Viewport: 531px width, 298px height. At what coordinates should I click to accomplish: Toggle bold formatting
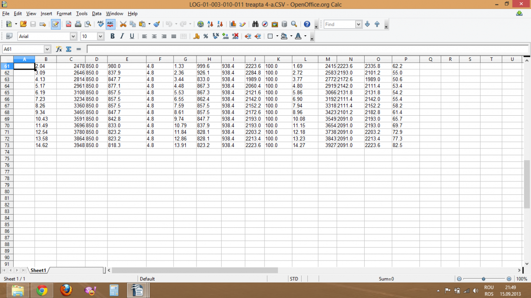[112, 36]
